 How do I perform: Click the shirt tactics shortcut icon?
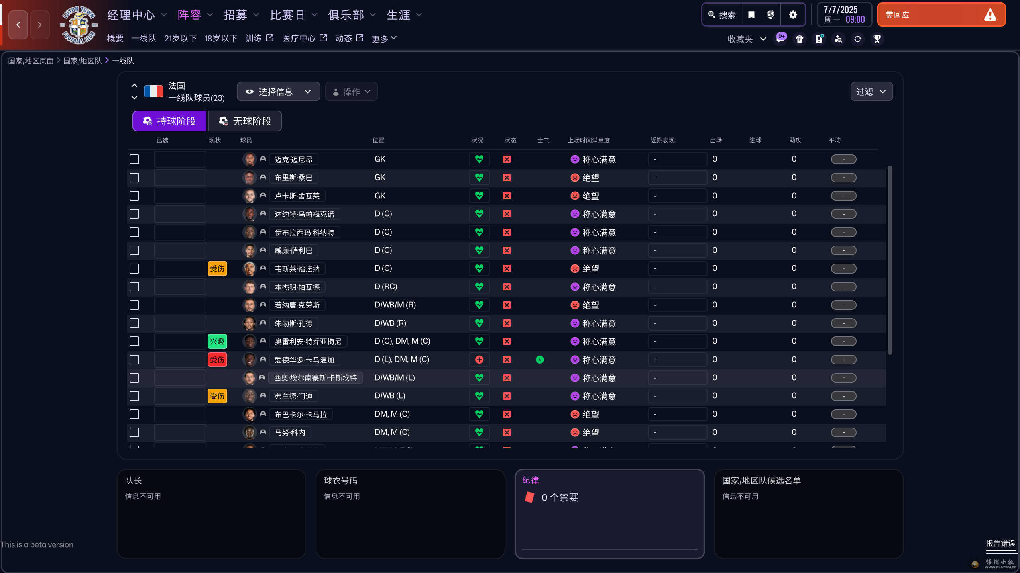[800, 39]
